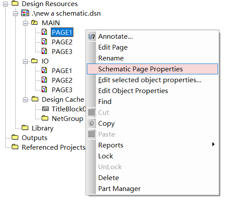
Task: Click the Outputs folder icon
Action: click(x=15, y=137)
